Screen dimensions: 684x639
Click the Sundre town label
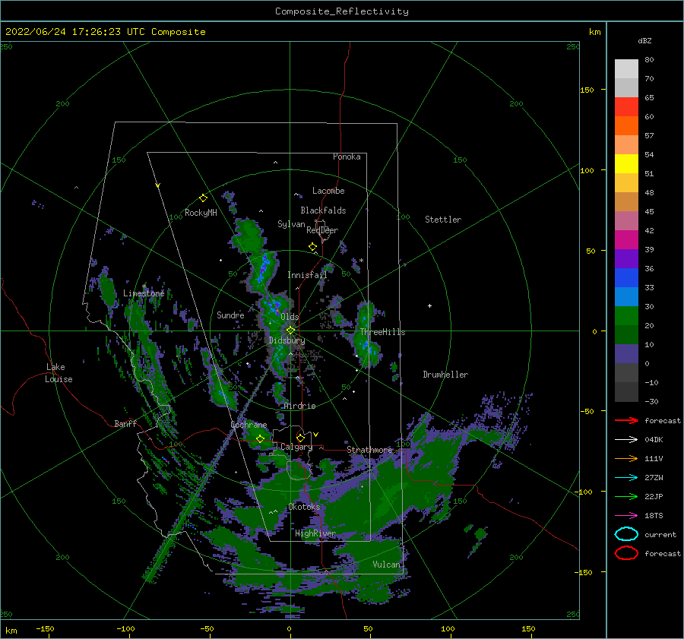coord(230,315)
